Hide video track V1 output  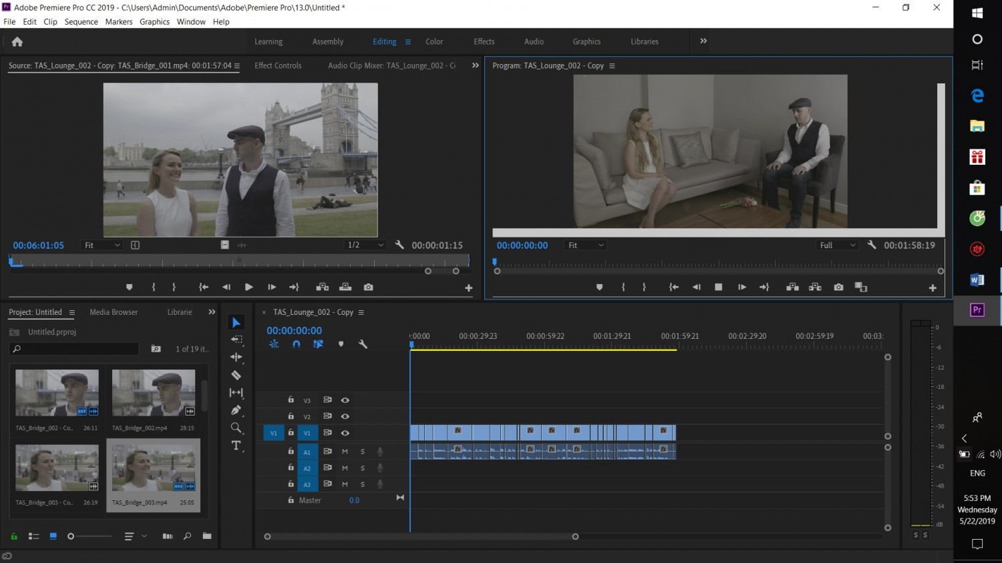click(345, 433)
